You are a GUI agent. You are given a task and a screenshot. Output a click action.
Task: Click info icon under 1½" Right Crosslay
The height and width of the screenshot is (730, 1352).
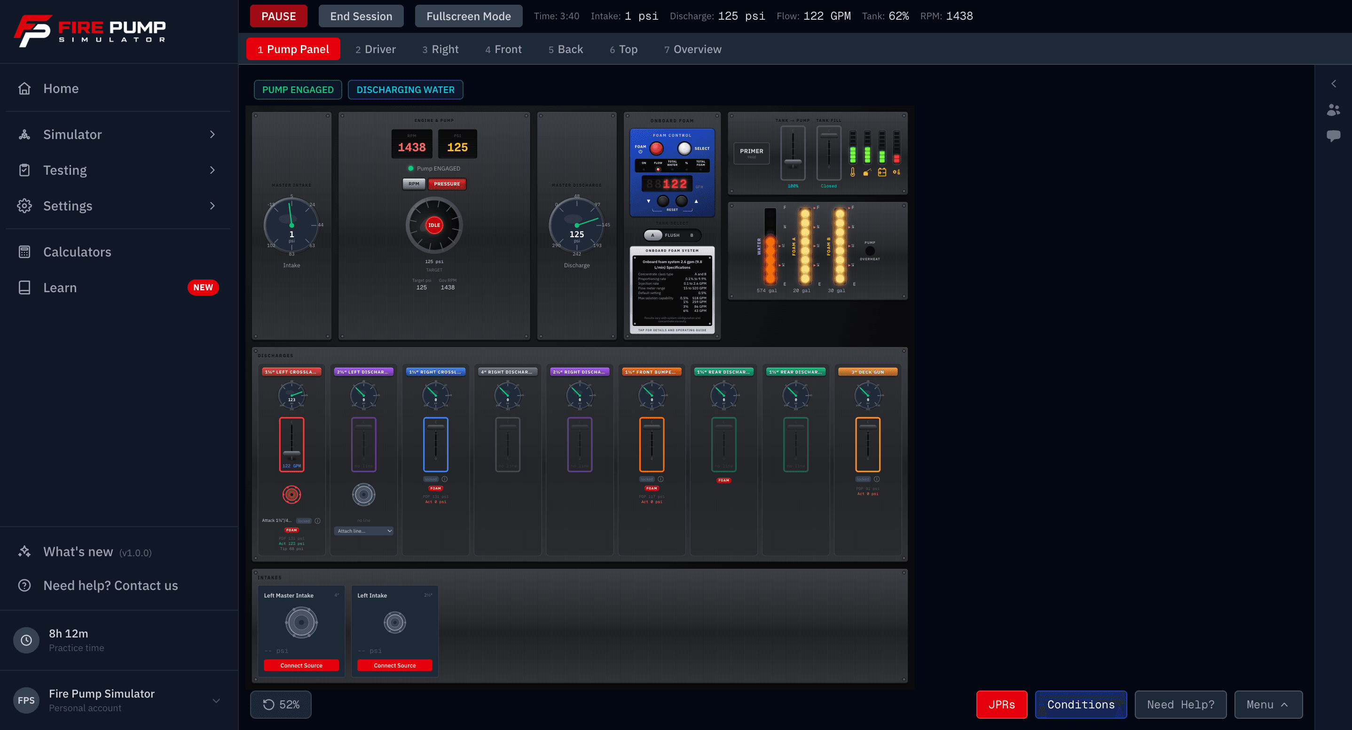point(445,479)
